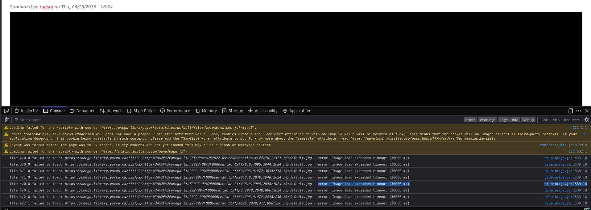Open the Network tab

point(111,111)
